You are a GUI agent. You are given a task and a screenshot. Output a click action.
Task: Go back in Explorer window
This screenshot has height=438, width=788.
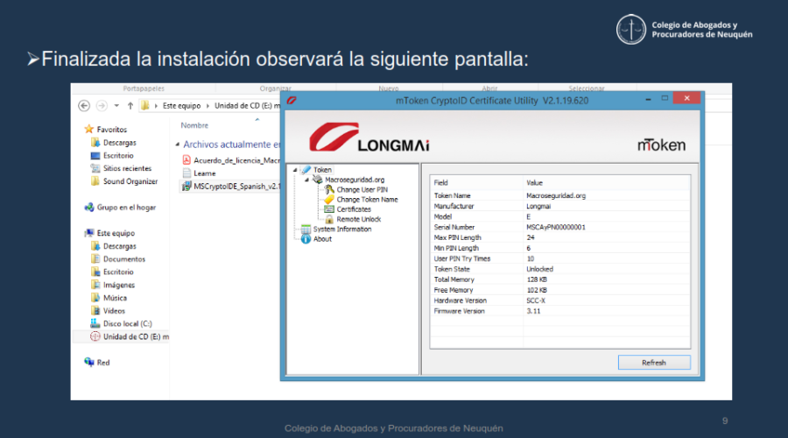tap(84, 106)
